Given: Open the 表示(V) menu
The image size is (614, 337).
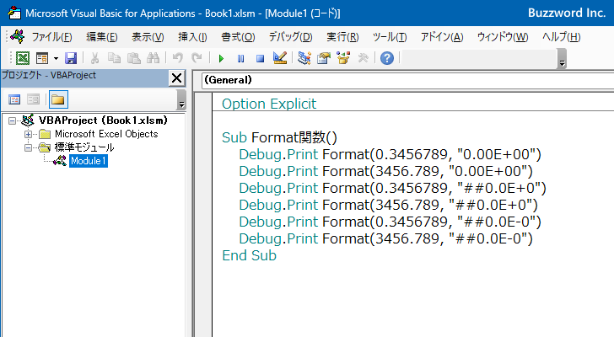Looking at the screenshot, I should pyautogui.click(x=148, y=37).
